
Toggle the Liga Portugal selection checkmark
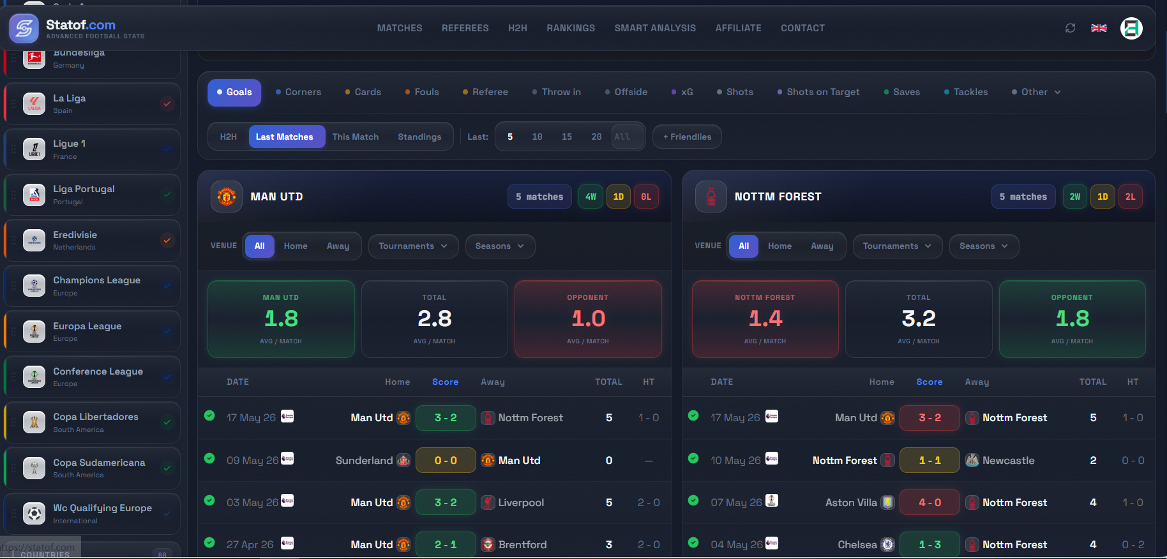[167, 195]
